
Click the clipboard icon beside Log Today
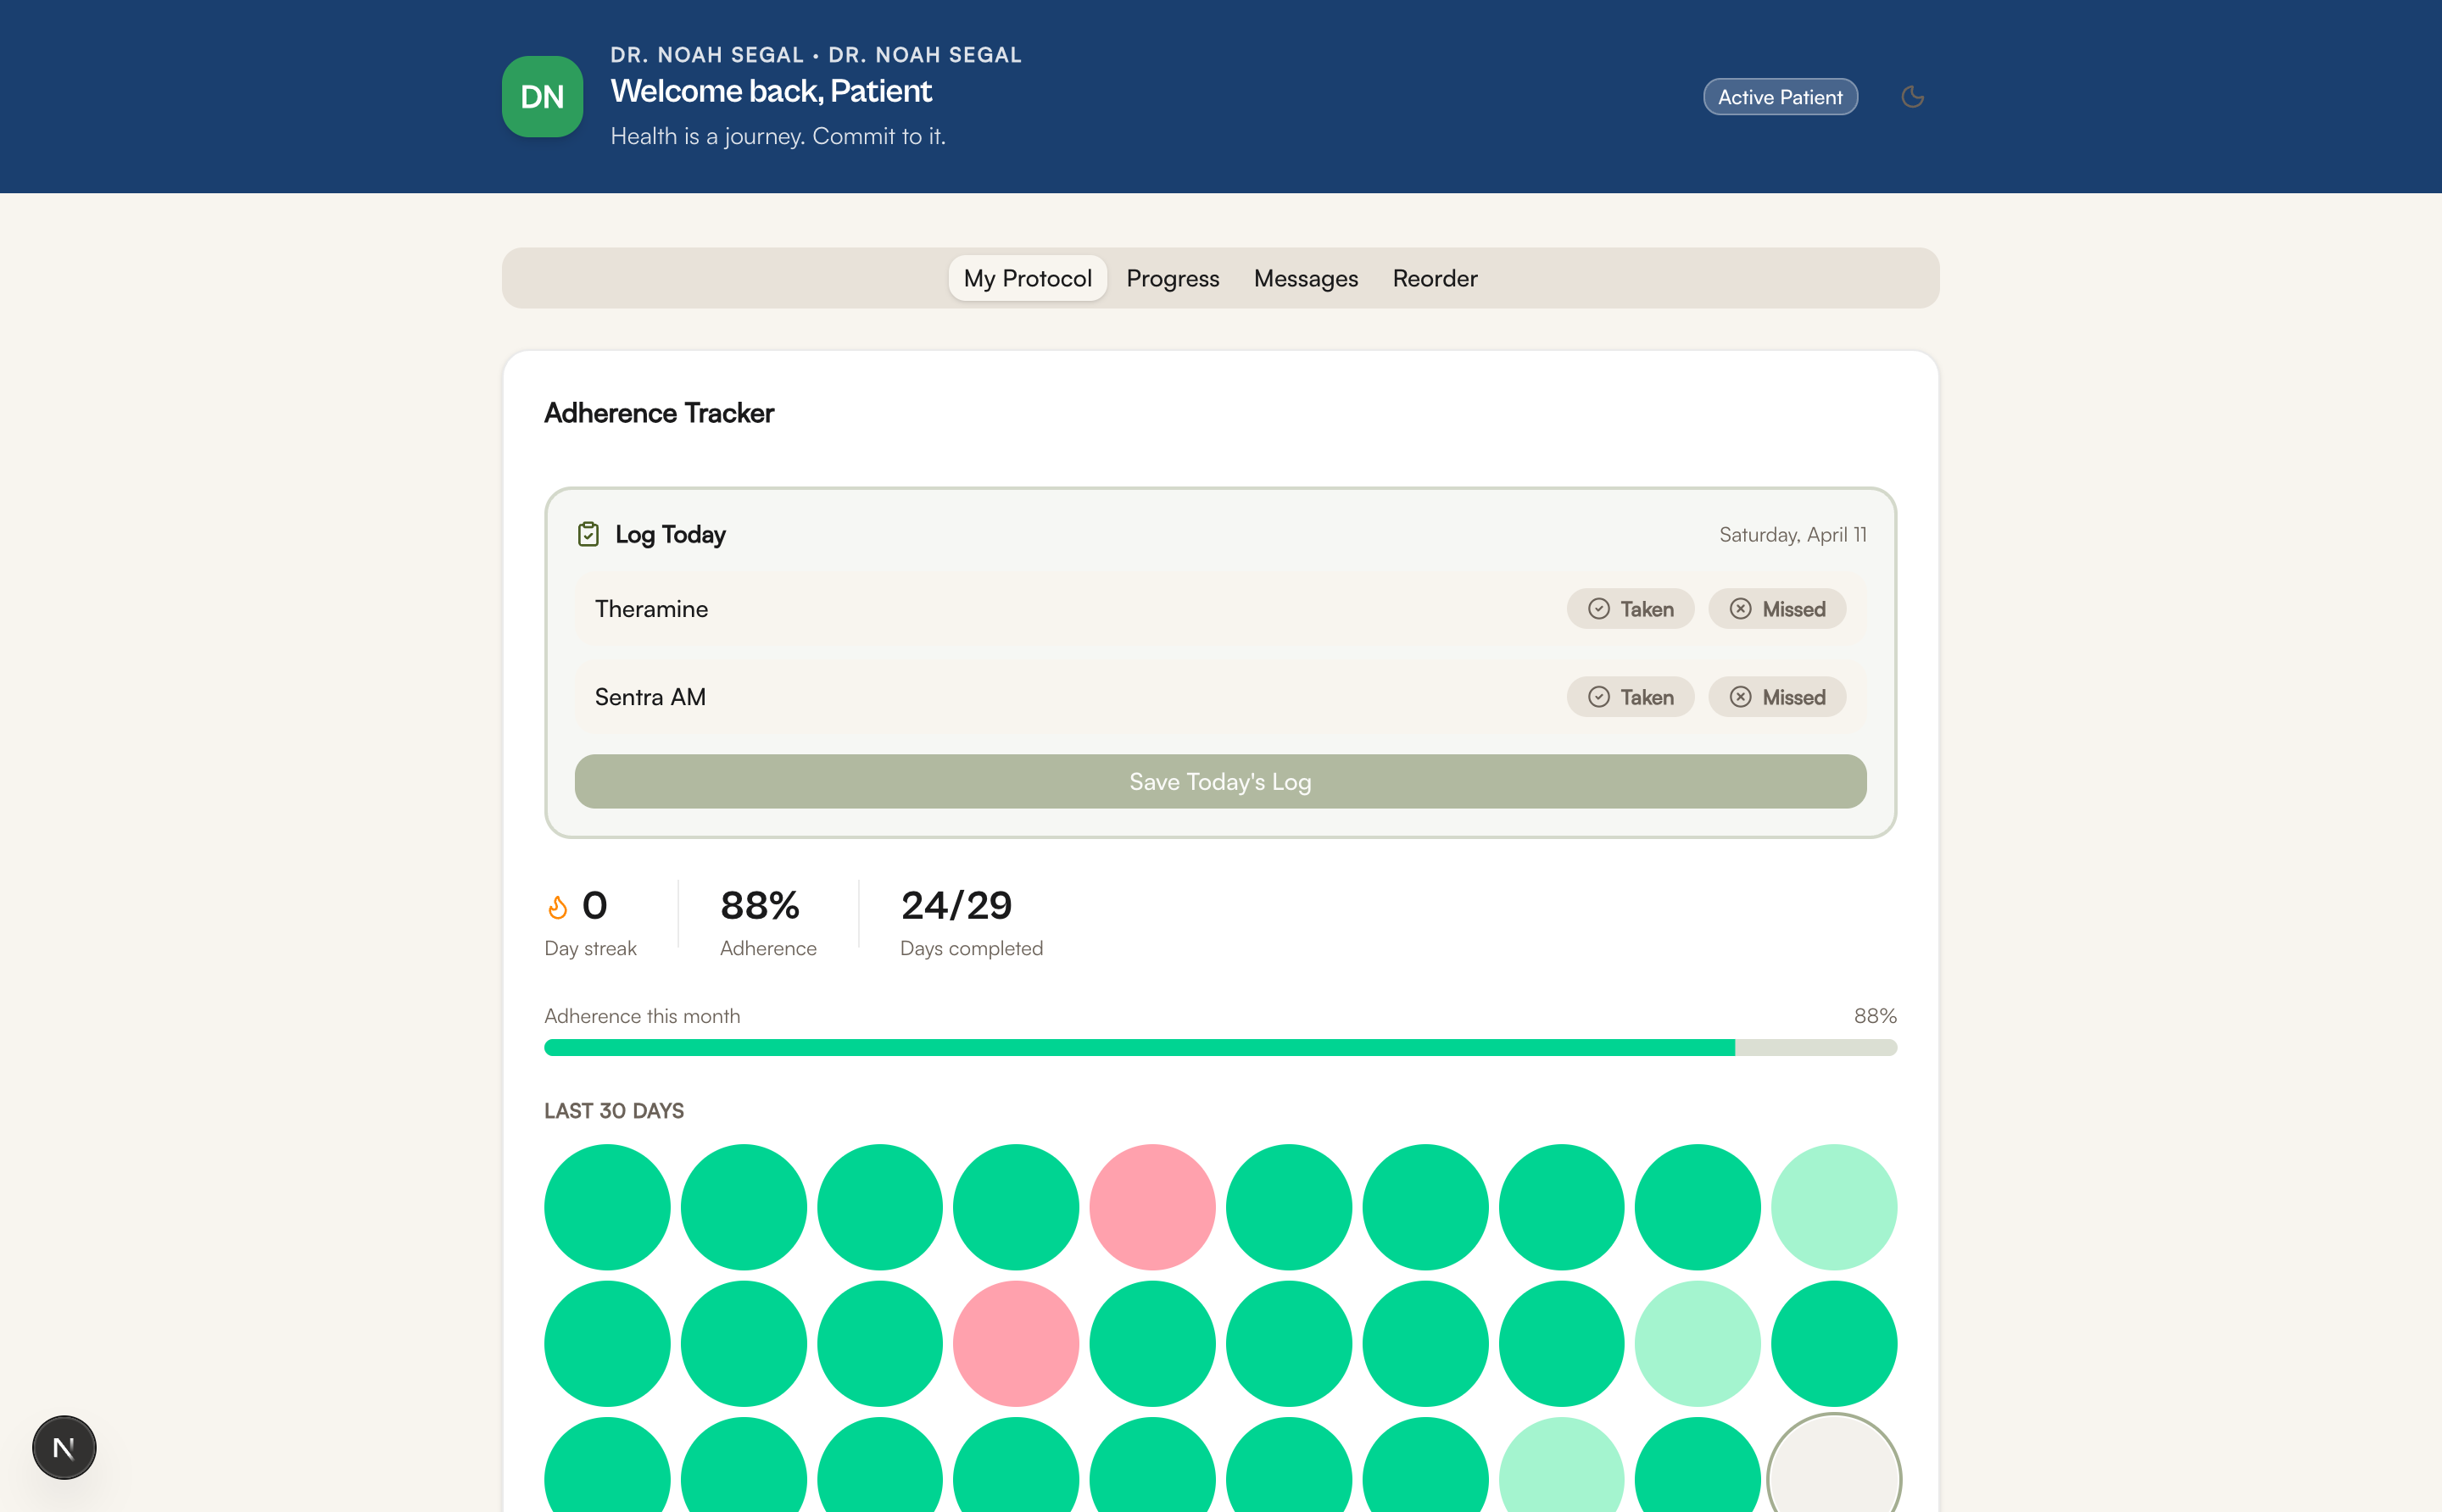[588, 533]
